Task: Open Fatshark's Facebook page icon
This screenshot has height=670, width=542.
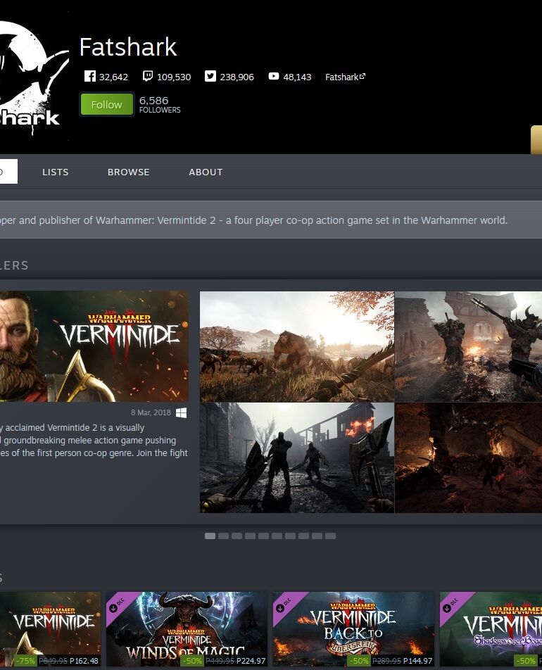Action: (90, 76)
